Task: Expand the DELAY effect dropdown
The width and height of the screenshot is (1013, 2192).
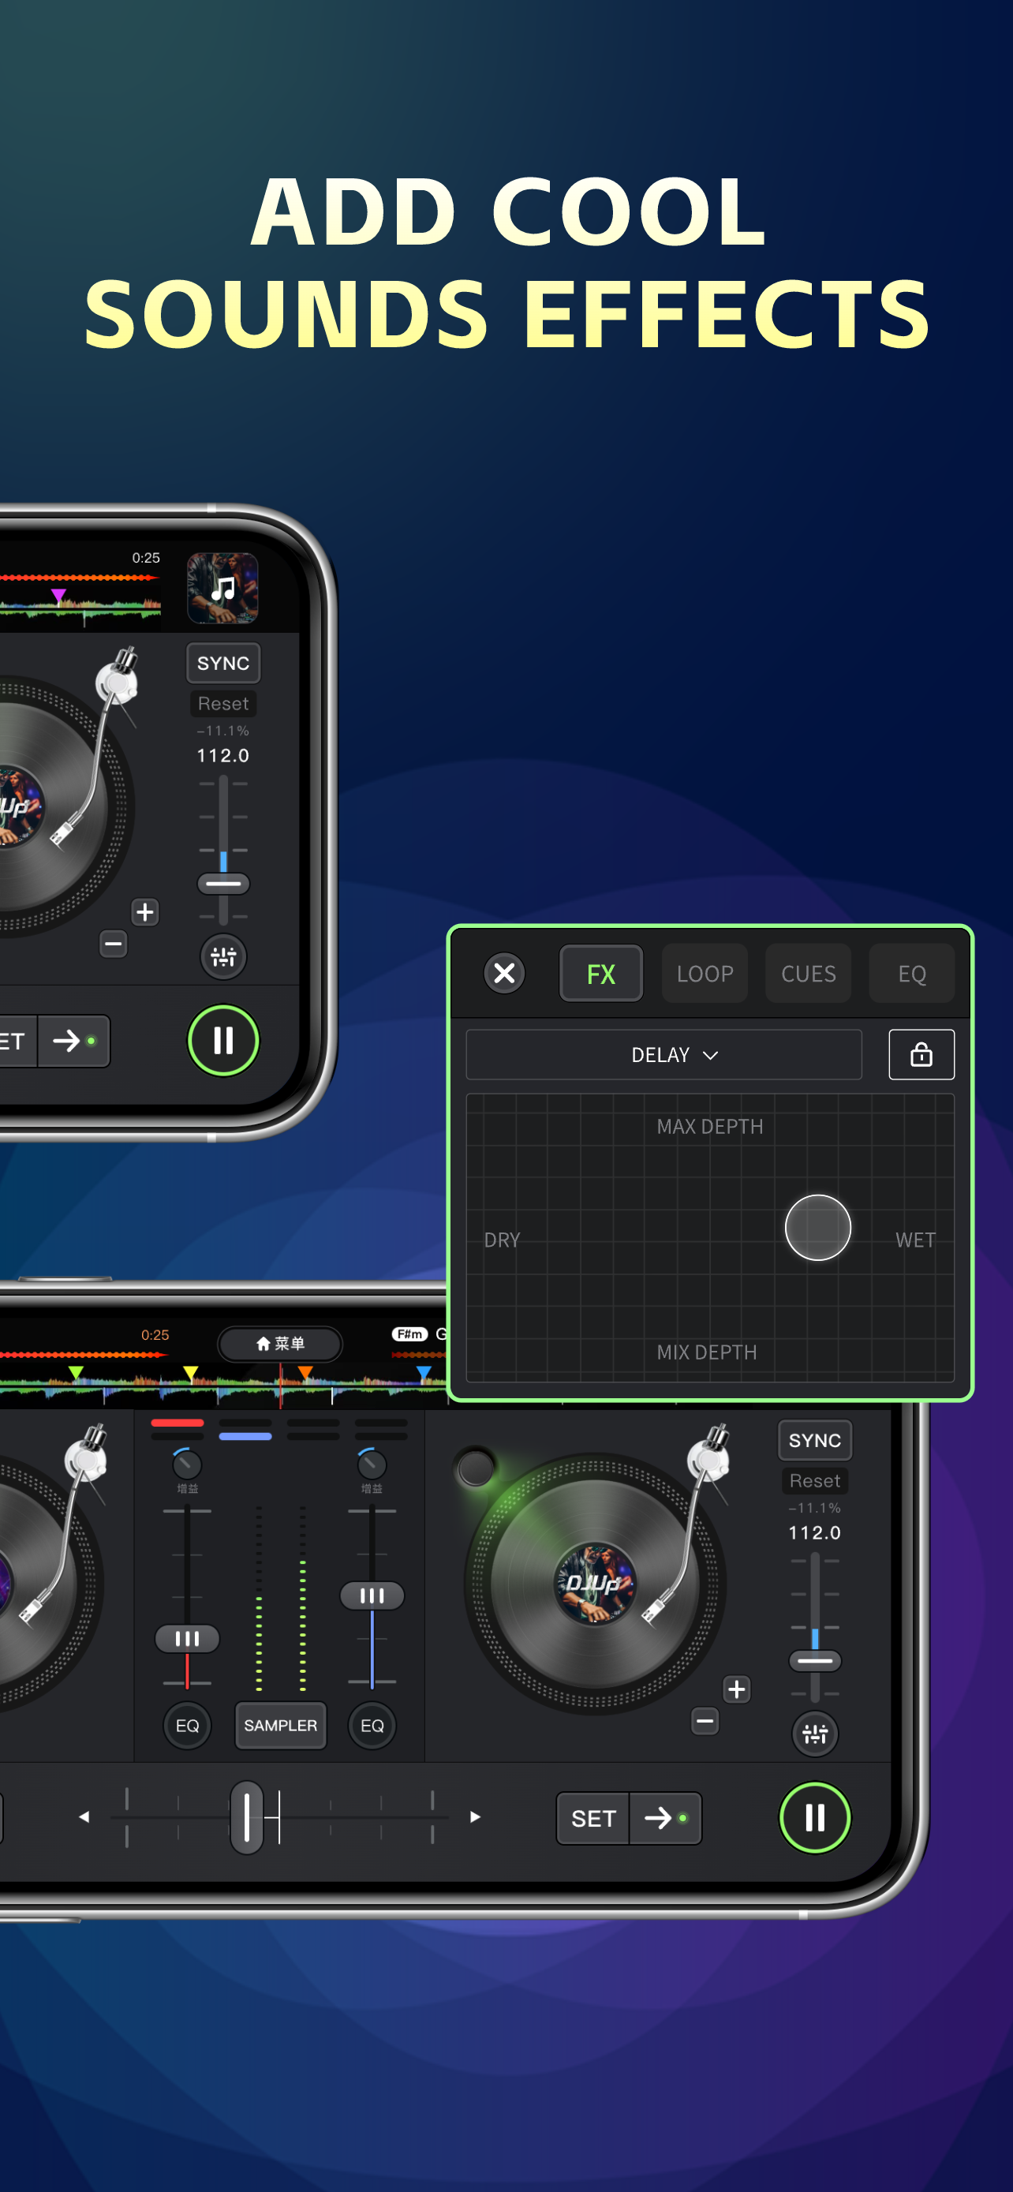Action: (664, 1055)
